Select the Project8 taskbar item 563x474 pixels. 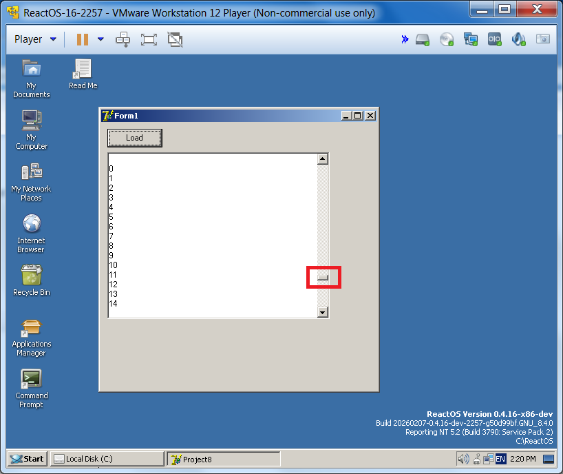[223, 459]
